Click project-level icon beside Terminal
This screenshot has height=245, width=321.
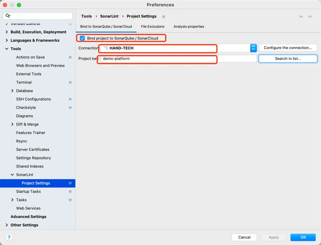[x=70, y=83]
